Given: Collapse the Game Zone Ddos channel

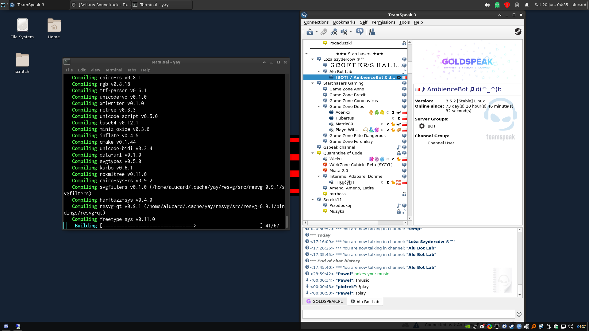Looking at the screenshot, I should (x=319, y=106).
